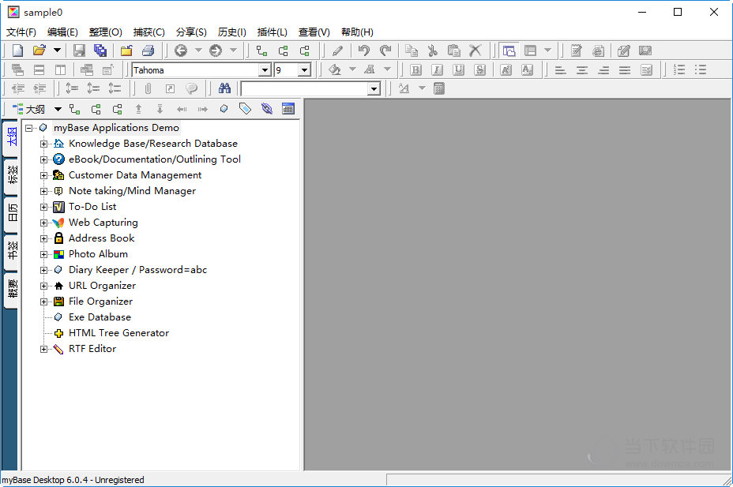Click the move-item-down arrow in the outline toolbar
Viewport: 733px width, 487px height.
pyautogui.click(x=160, y=109)
